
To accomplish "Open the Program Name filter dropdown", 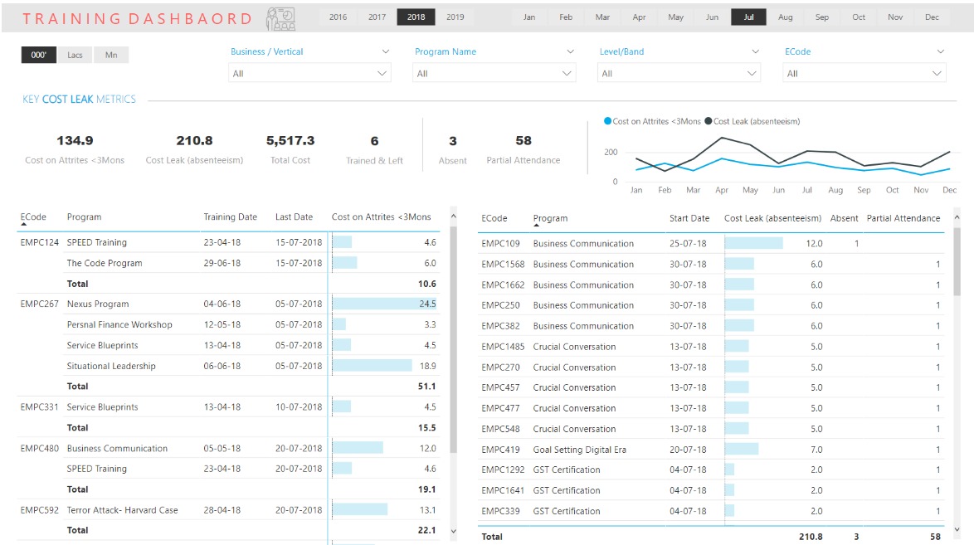I will click(x=494, y=74).
